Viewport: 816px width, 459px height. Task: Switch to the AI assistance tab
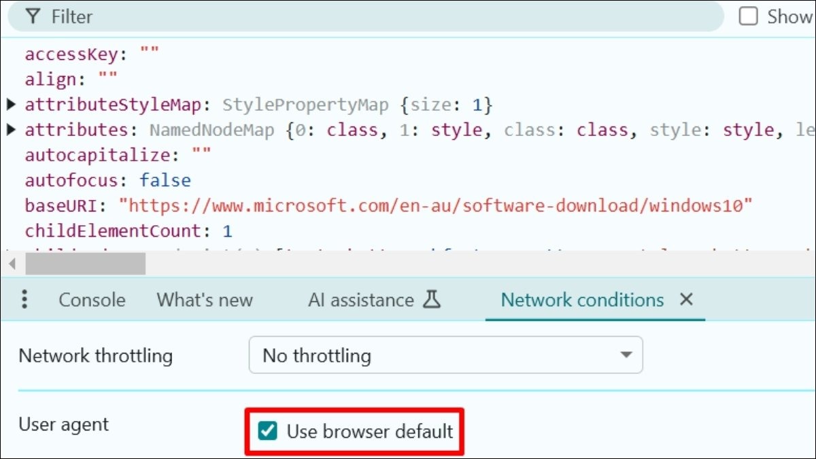pos(360,300)
